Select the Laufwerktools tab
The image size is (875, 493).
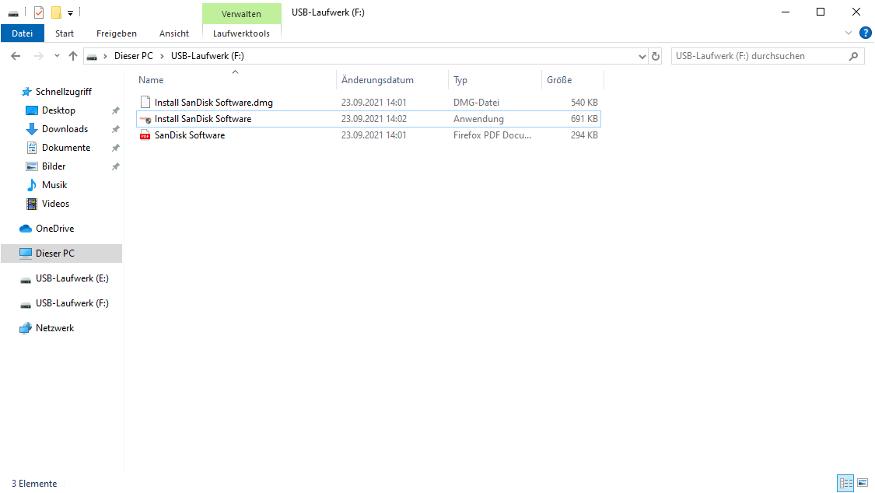242,33
